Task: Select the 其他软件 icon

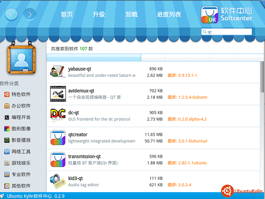Action: point(7,186)
